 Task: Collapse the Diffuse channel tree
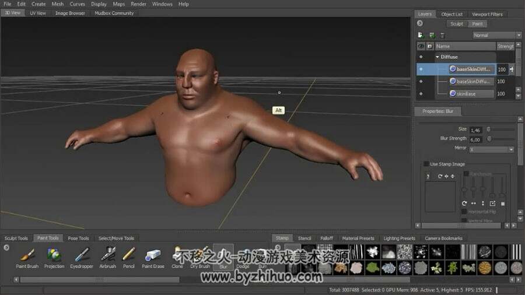coord(437,57)
